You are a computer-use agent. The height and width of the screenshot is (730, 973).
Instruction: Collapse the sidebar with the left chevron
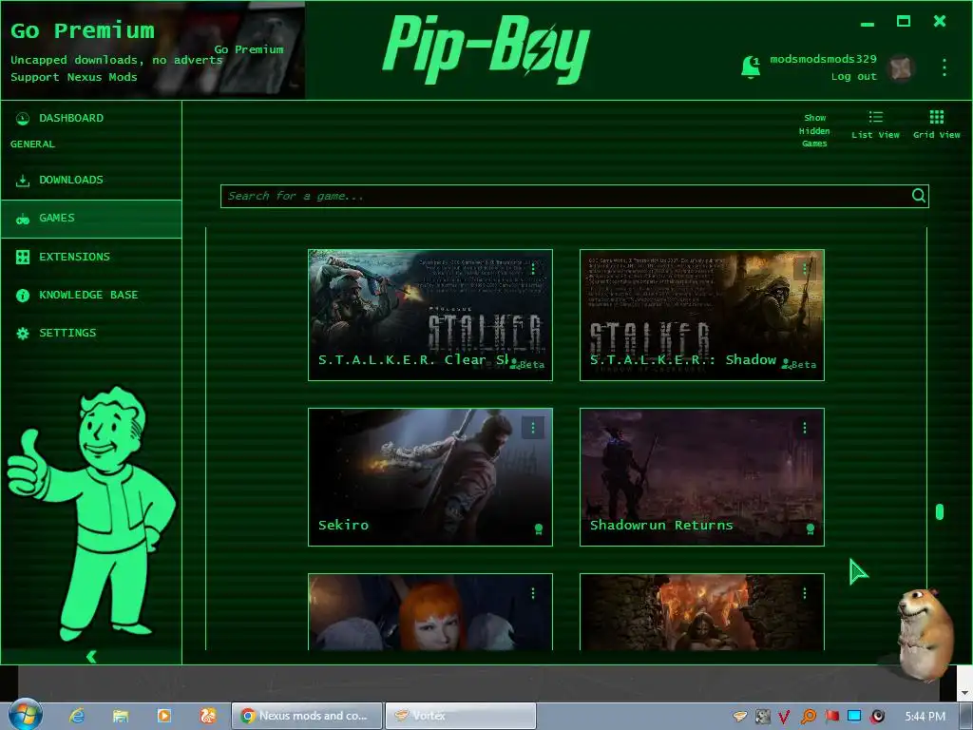coord(91,657)
